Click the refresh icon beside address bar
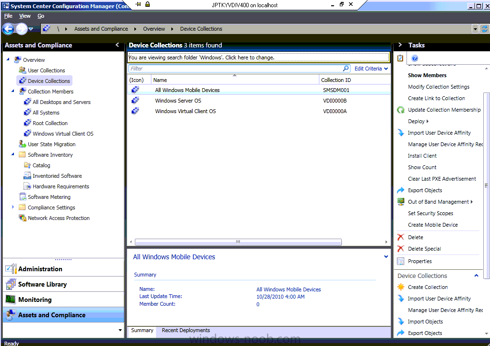The width and height of the screenshot is (490, 346). [x=485, y=29]
